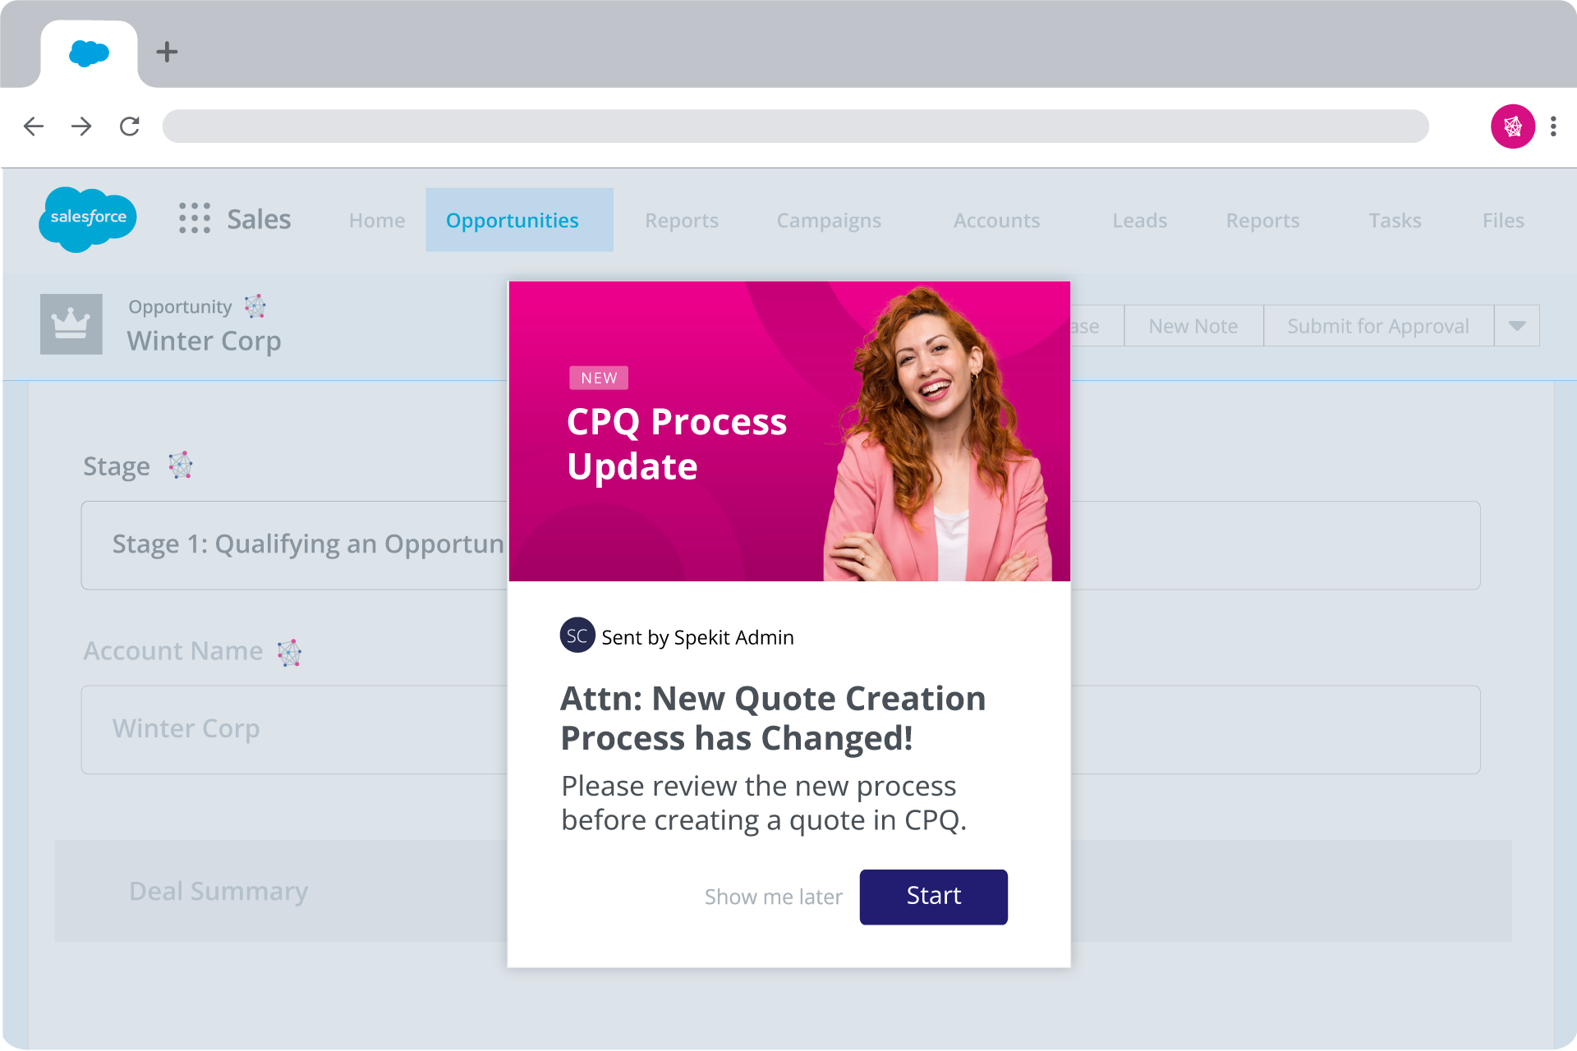Image resolution: width=1577 pixels, height=1051 pixels.
Task: Click the SC admin avatar icon
Action: [577, 636]
